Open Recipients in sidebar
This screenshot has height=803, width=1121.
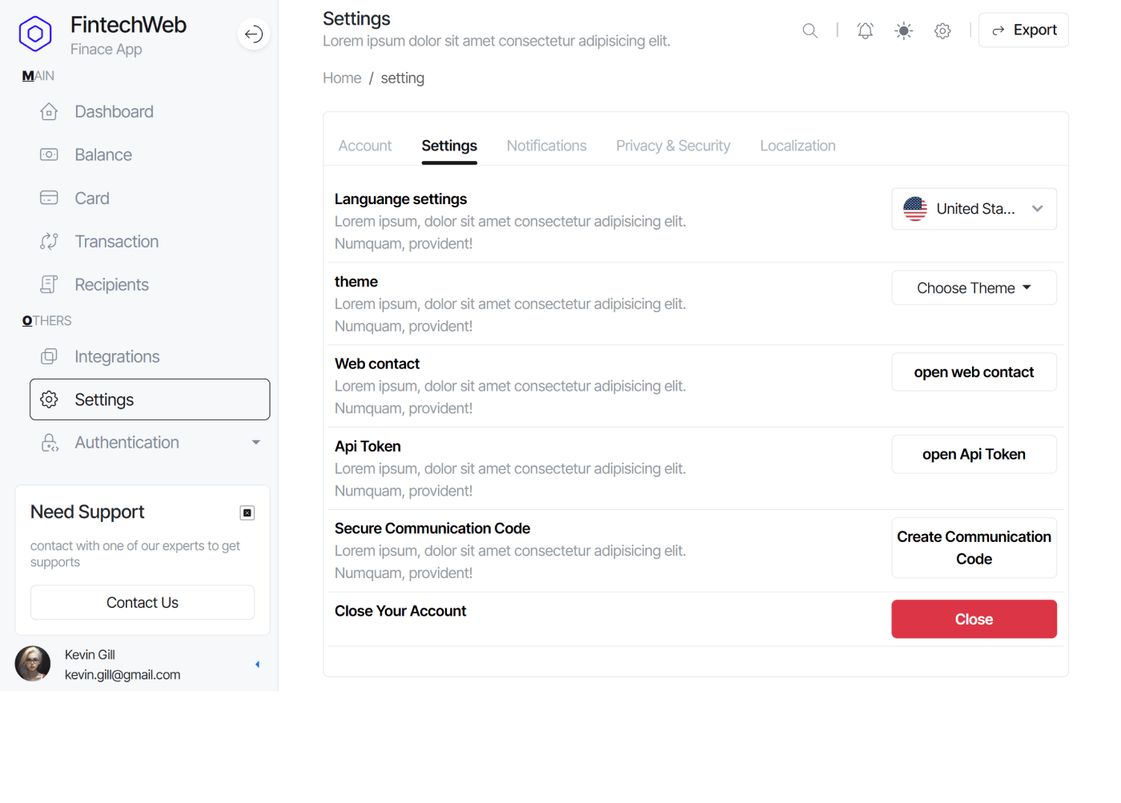tap(150, 284)
